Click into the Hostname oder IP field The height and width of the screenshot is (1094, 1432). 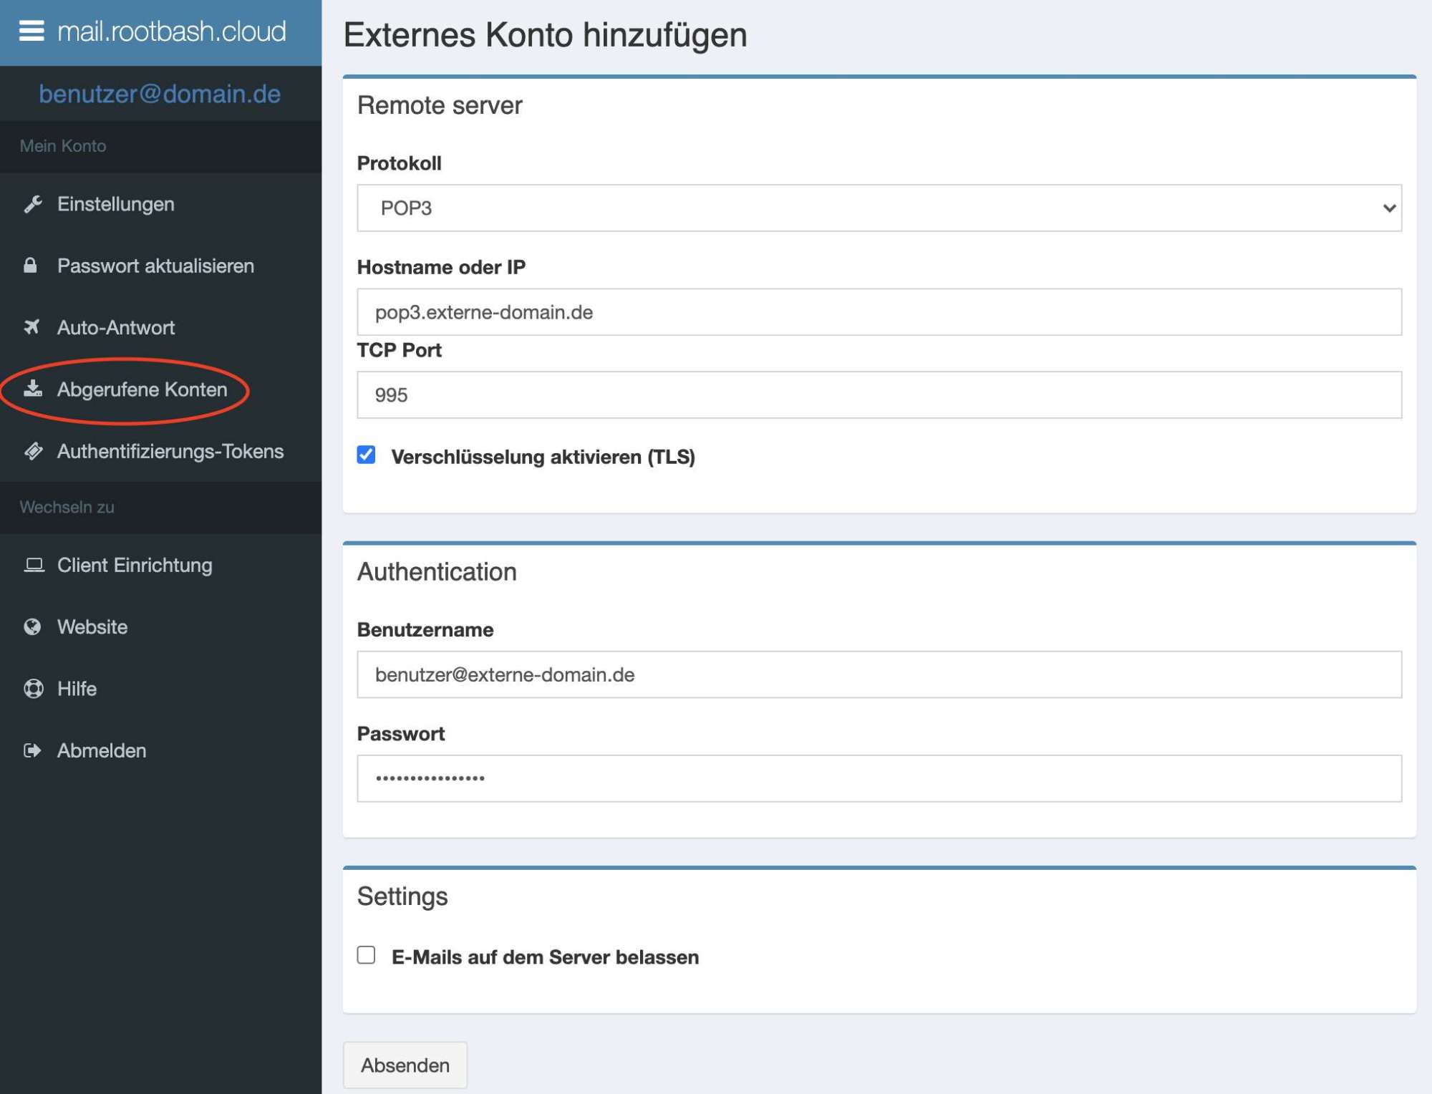click(879, 312)
